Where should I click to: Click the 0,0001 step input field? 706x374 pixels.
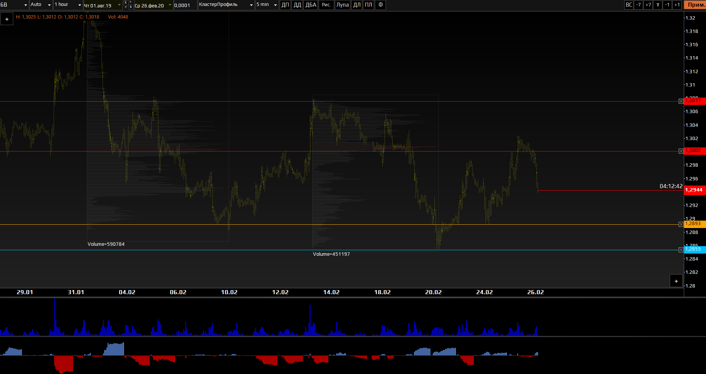click(184, 5)
